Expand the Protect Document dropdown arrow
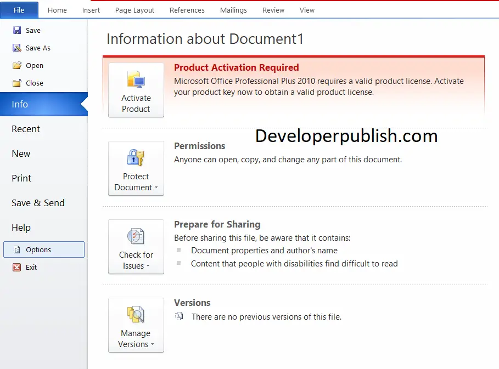The height and width of the screenshot is (369, 499). (x=156, y=188)
